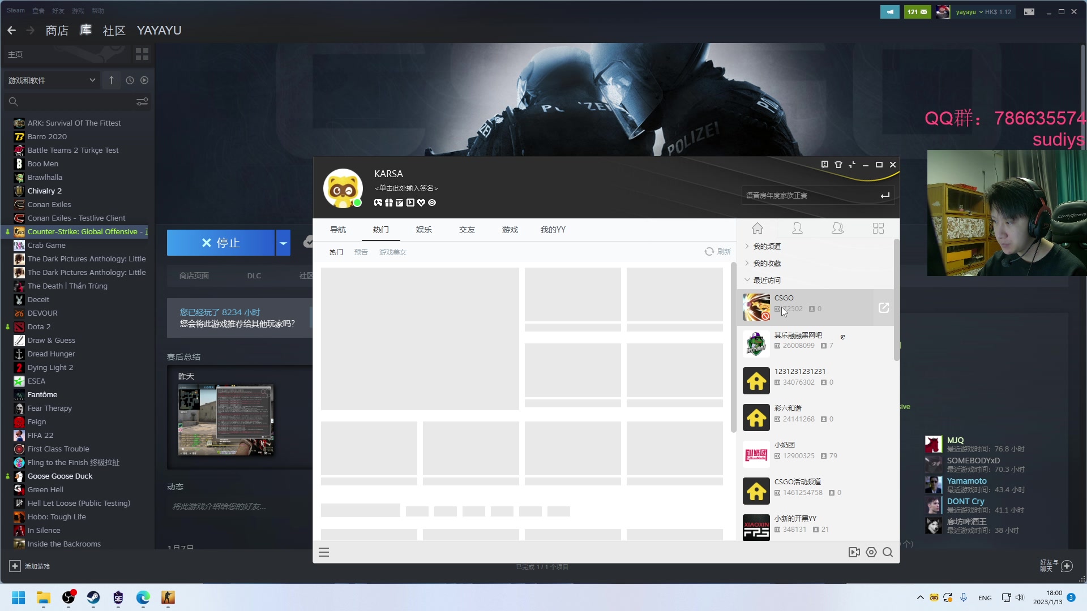Switch library to grid collections view

(142, 54)
